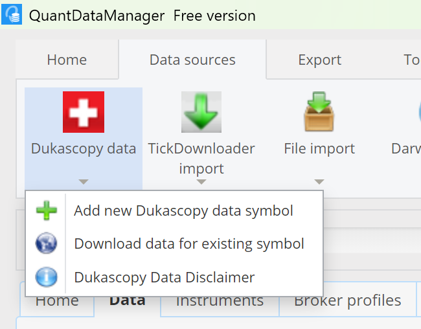The image size is (421, 329).
Task: Click the TickDownloader green arrow icon
Action: (201, 112)
